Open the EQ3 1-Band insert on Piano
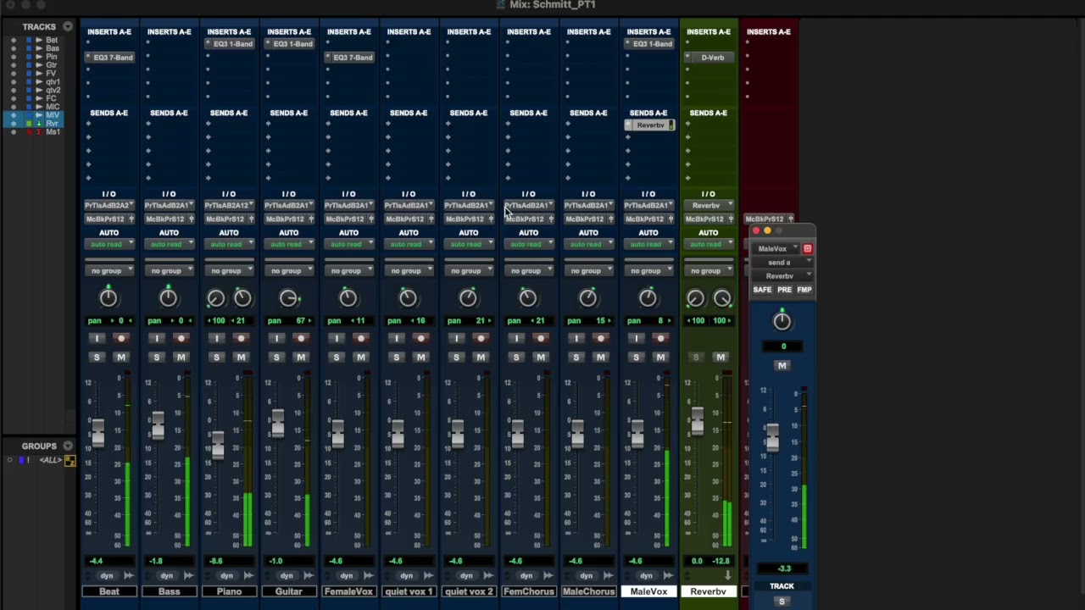This screenshot has height=610, width=1085. click(x=232, y=44)
